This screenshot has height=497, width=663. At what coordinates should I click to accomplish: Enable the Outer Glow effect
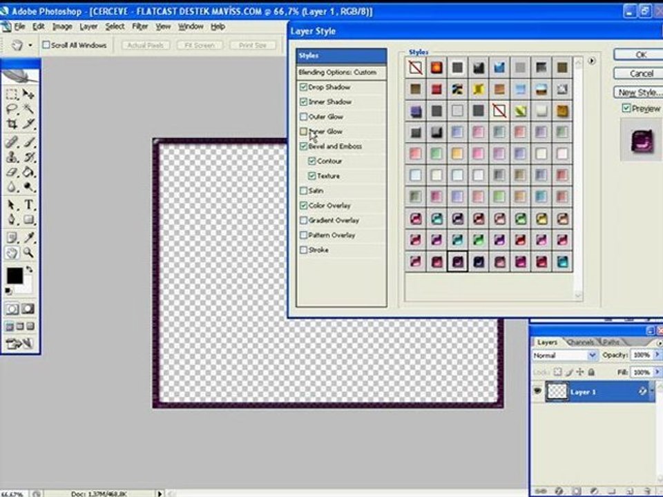(x=303, y=117)
